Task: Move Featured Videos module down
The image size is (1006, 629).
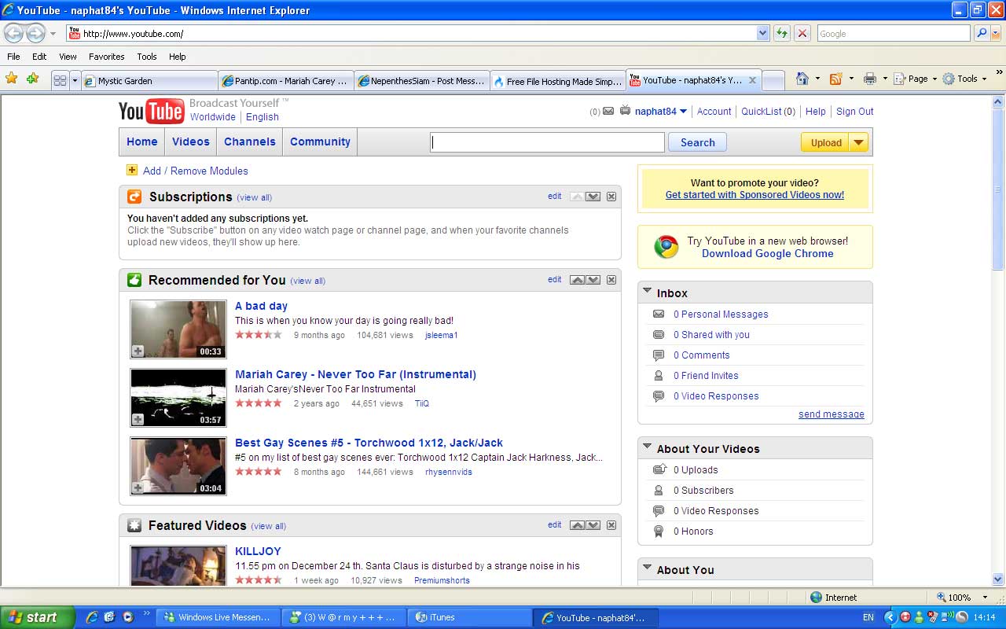Action: point(593,525)
